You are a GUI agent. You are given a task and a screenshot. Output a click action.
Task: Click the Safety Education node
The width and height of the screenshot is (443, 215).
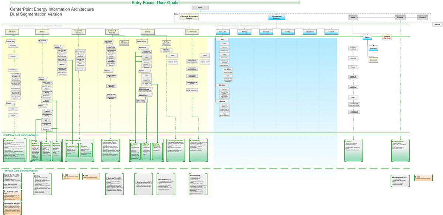[x=167, y=43]
